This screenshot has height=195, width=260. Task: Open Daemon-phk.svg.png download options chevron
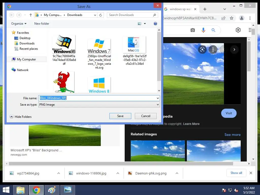pos(177,173)
